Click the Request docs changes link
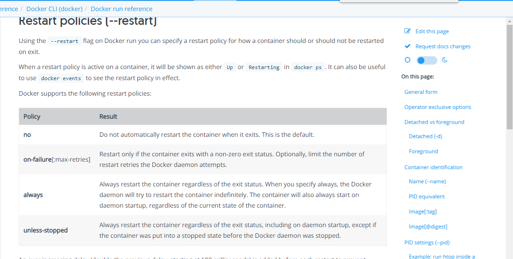The height and width of the screenshot is (259, 513). click(443, 46)
